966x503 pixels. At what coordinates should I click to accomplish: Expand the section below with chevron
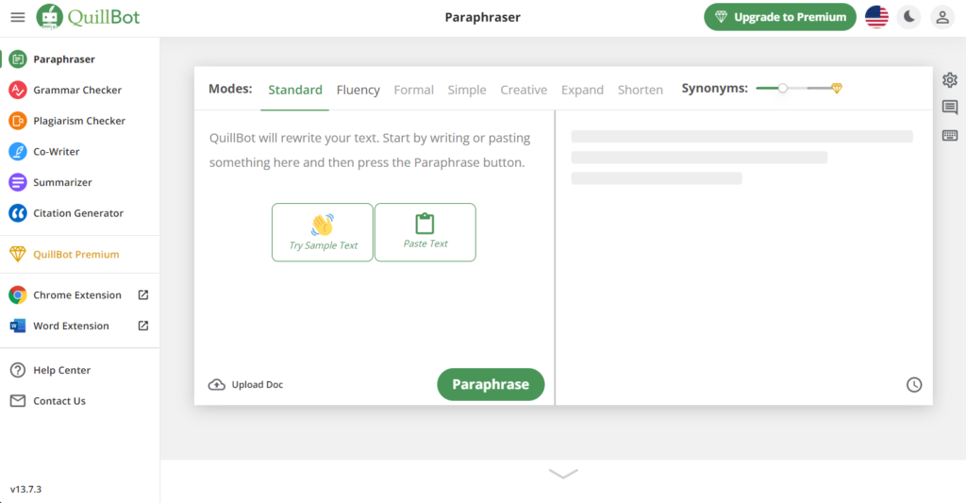(x=563, y=474)
